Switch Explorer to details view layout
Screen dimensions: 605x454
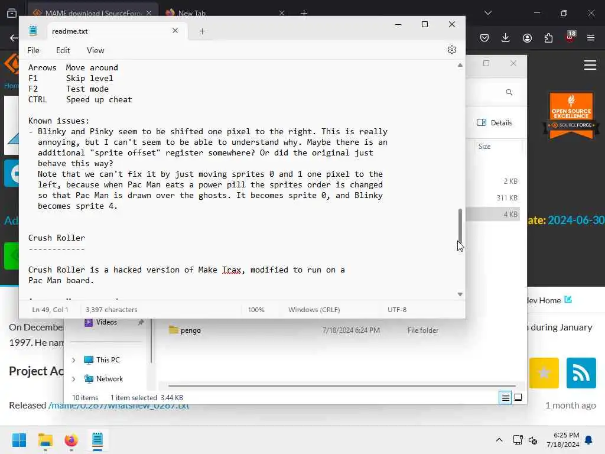505,397
